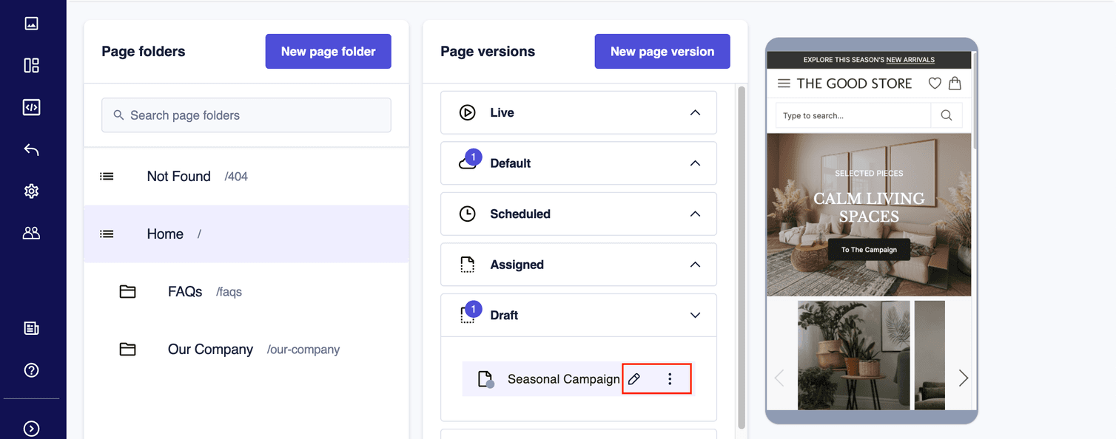1116x439 pixels.
Task: Click the New page version button
Action: 662,51
